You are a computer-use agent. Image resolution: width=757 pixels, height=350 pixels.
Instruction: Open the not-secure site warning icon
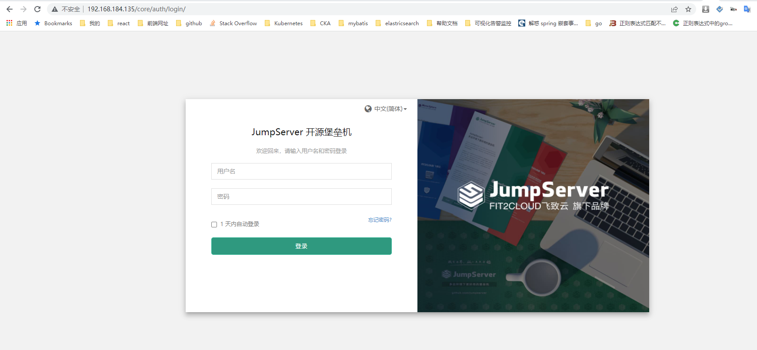point(55,9)
